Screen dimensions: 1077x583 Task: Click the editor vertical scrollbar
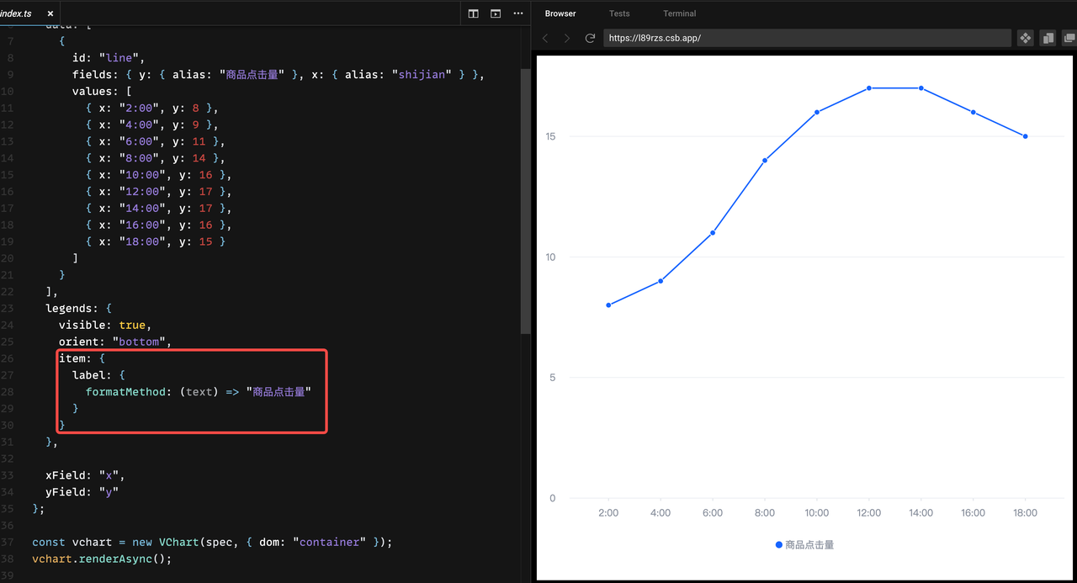click(526, 202)
